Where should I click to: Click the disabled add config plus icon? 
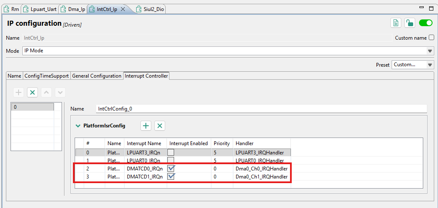(19, 92)
